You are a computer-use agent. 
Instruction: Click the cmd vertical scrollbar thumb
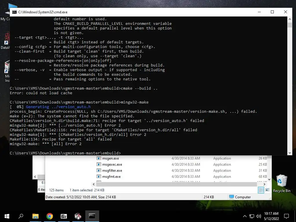[290, 25]
